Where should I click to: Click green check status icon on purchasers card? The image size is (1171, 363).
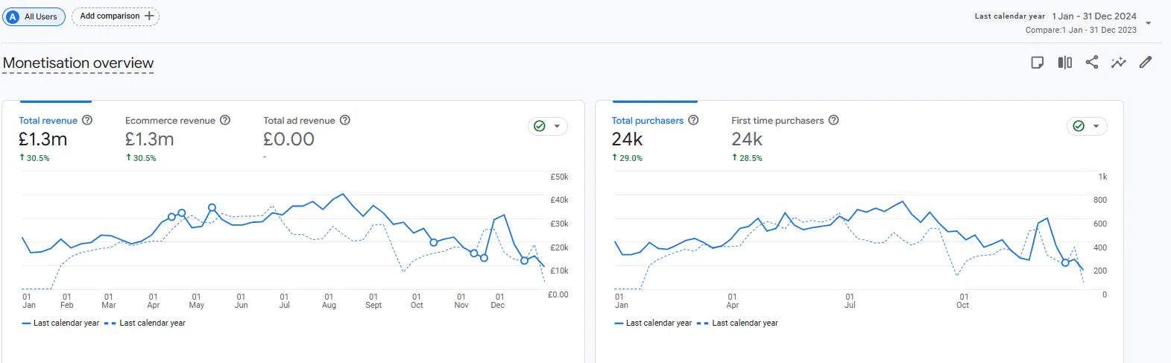pos(1079,126)
